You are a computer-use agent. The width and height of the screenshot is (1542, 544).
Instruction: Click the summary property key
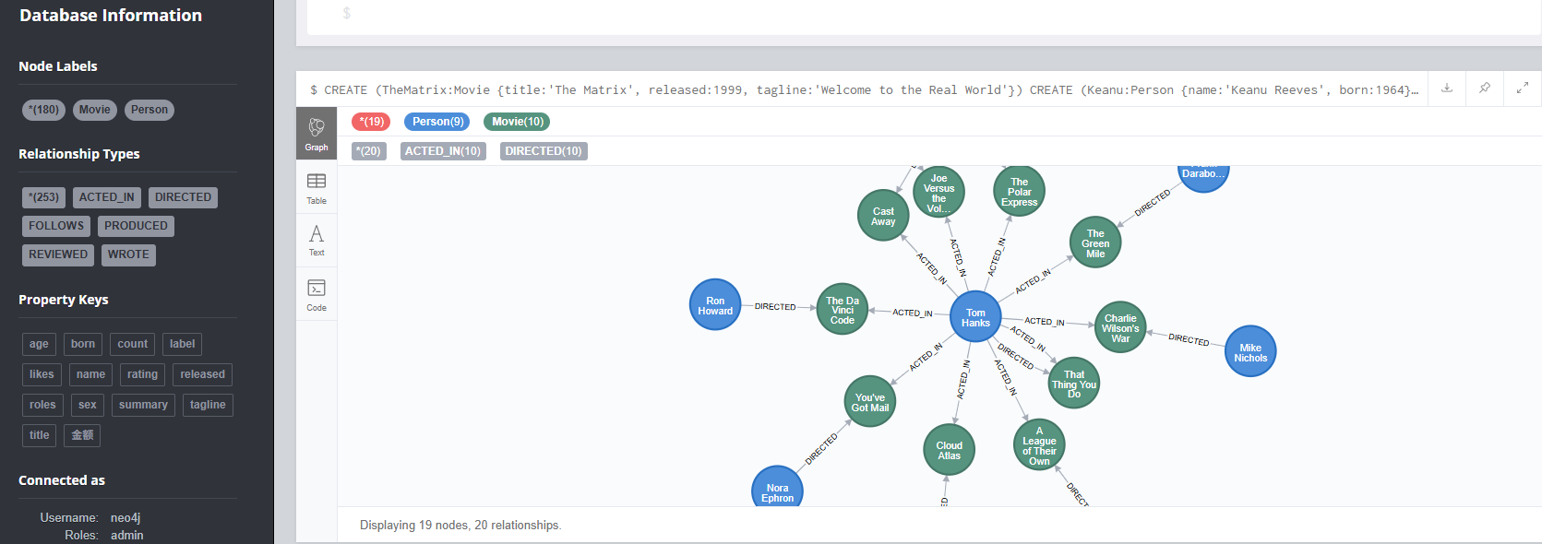click(x=143, y=405)
